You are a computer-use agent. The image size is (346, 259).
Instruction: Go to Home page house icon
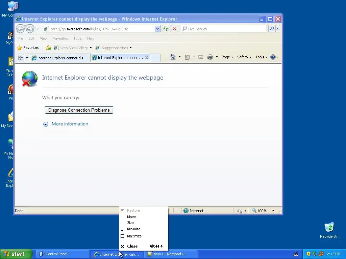tap(173, 57)
